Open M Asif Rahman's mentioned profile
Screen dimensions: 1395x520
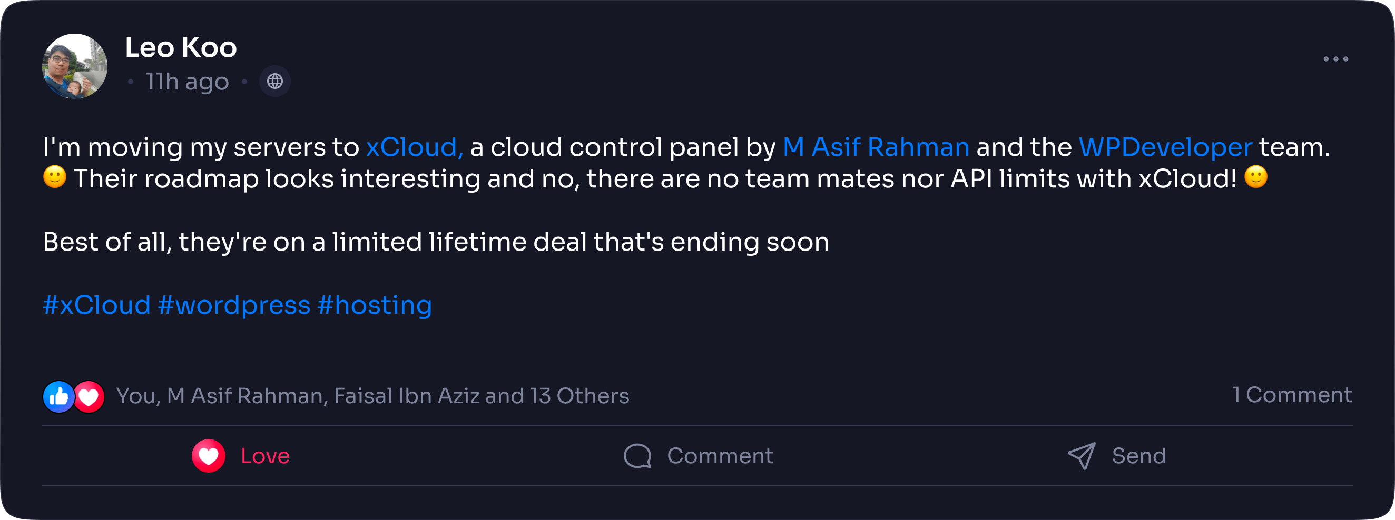coord(876,147)
